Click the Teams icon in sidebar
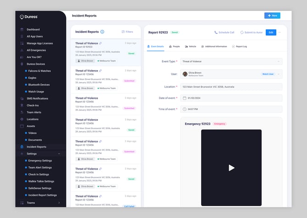This screenshot has height=218, width=307. tap(22, 203)
